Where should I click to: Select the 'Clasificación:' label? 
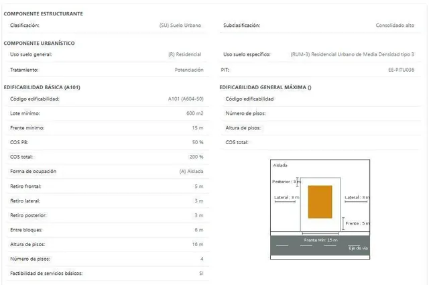tap(25, 25)
